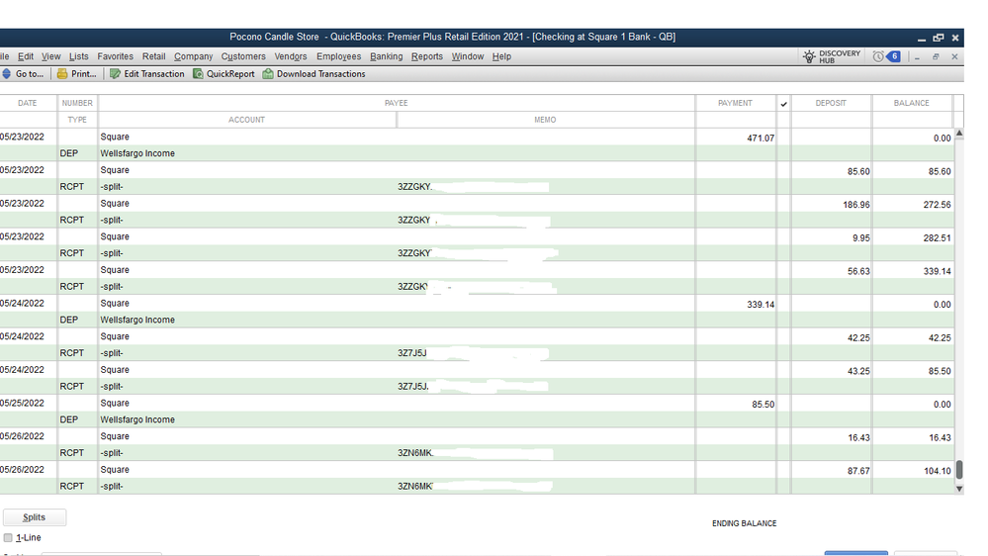988x556 pixels.
Task: Click the Go to... globe icon
Action: pyautogui.click(x=7, y=74)
